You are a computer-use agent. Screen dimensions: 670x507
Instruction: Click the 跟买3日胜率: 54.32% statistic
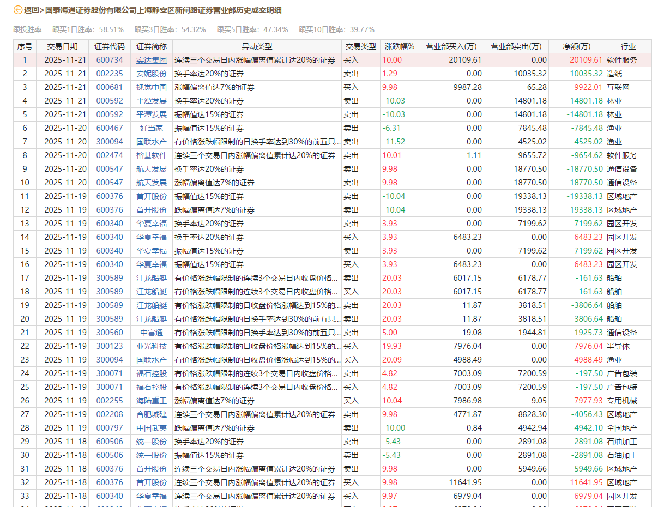(170, 29)
